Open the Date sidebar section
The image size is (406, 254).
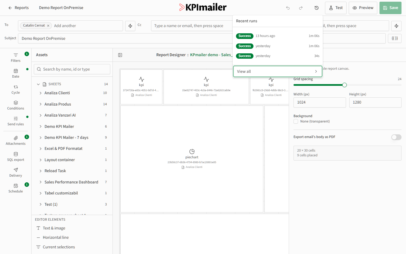(x=16, y=73)
